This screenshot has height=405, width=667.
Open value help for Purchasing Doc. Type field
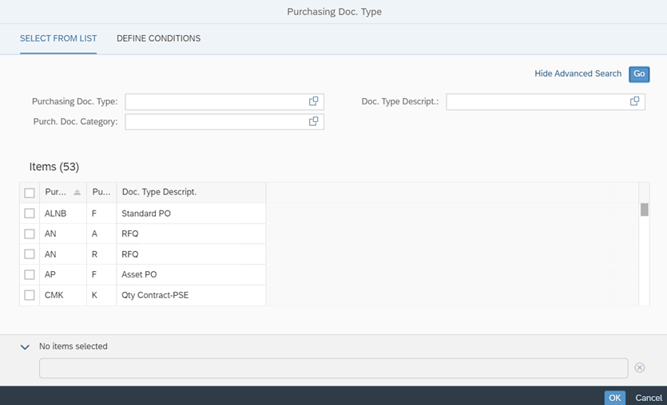(x=313, y=101)
